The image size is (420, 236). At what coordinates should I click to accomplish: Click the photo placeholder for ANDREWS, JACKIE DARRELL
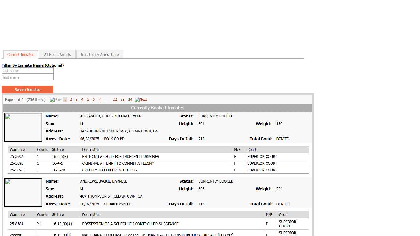[23, 192]
